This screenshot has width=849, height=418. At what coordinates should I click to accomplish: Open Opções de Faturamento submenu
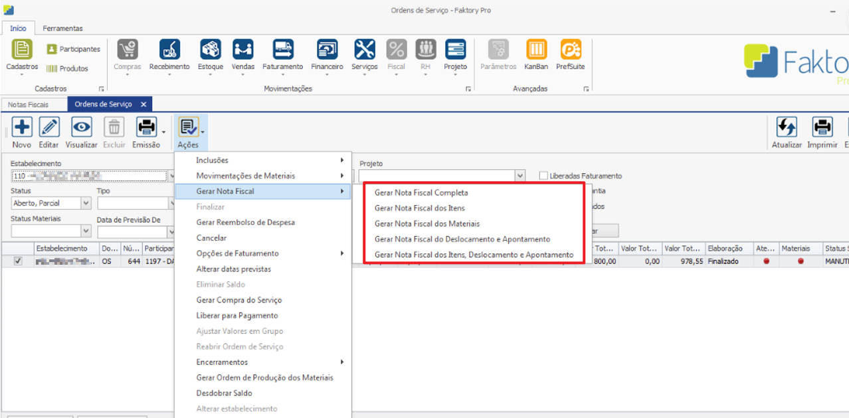263,253
